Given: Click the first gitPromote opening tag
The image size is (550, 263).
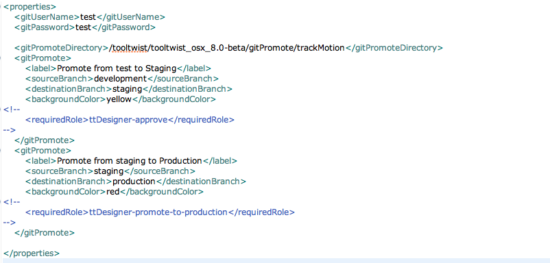Looking at the screenshot, I should pyautogui.click(x=43, y=58).
